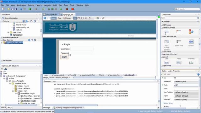Click the New file toolbar icon
201x113 pixels.
point(3,9)
